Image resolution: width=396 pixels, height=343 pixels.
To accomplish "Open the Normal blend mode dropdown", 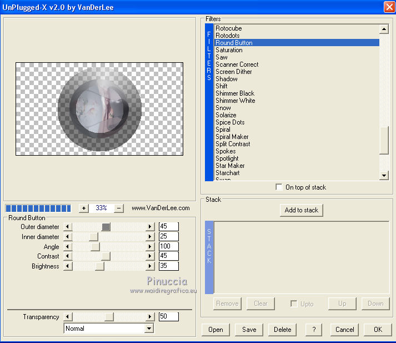I will [x=148, y=329].
